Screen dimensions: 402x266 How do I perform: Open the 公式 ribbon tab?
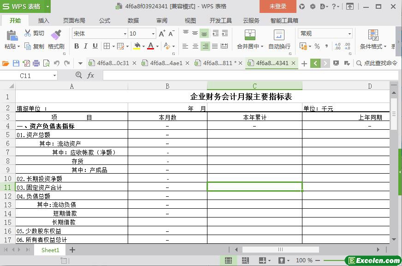(x=105, y=20)
